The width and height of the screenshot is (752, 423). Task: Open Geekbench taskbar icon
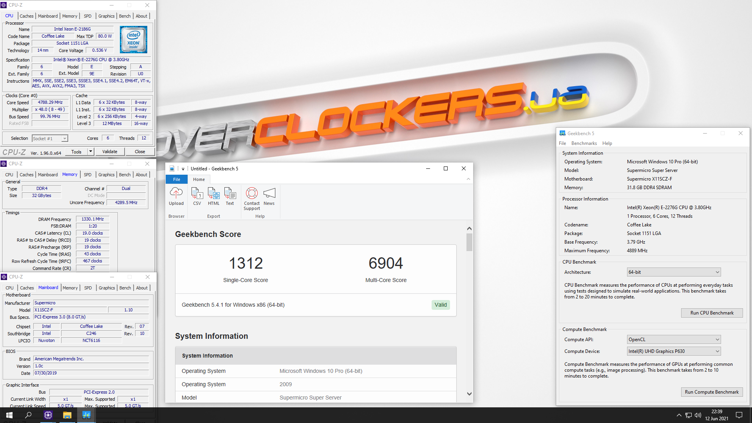click(x=87, y=415)
